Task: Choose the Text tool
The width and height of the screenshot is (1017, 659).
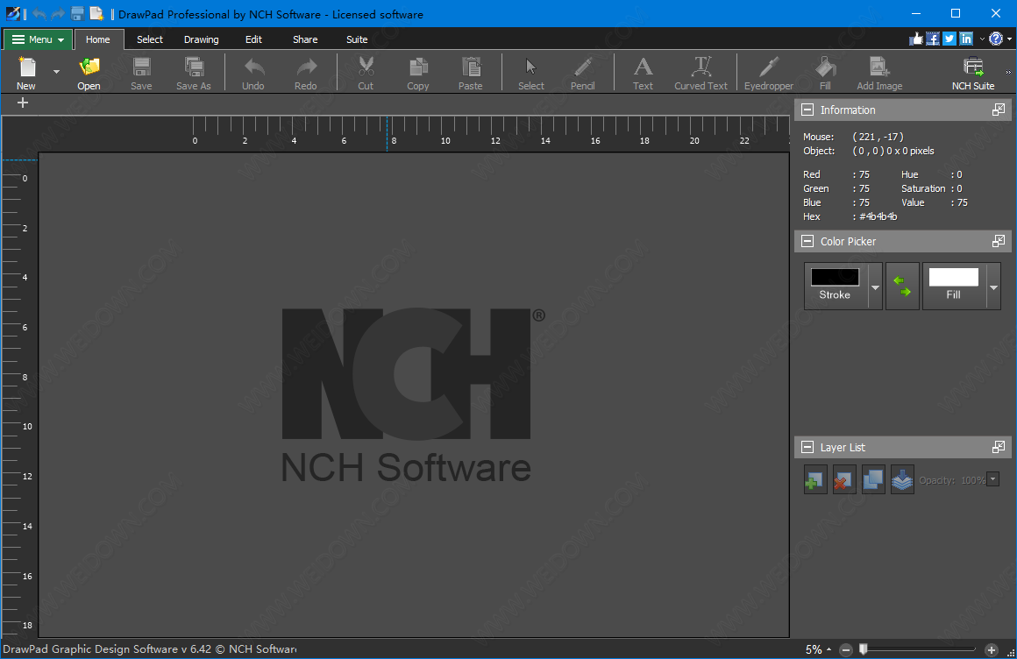Action: [643, 73]
